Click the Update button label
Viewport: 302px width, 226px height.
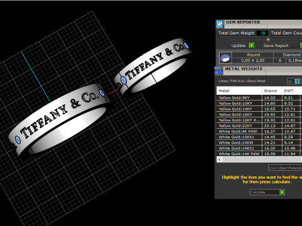238,46
